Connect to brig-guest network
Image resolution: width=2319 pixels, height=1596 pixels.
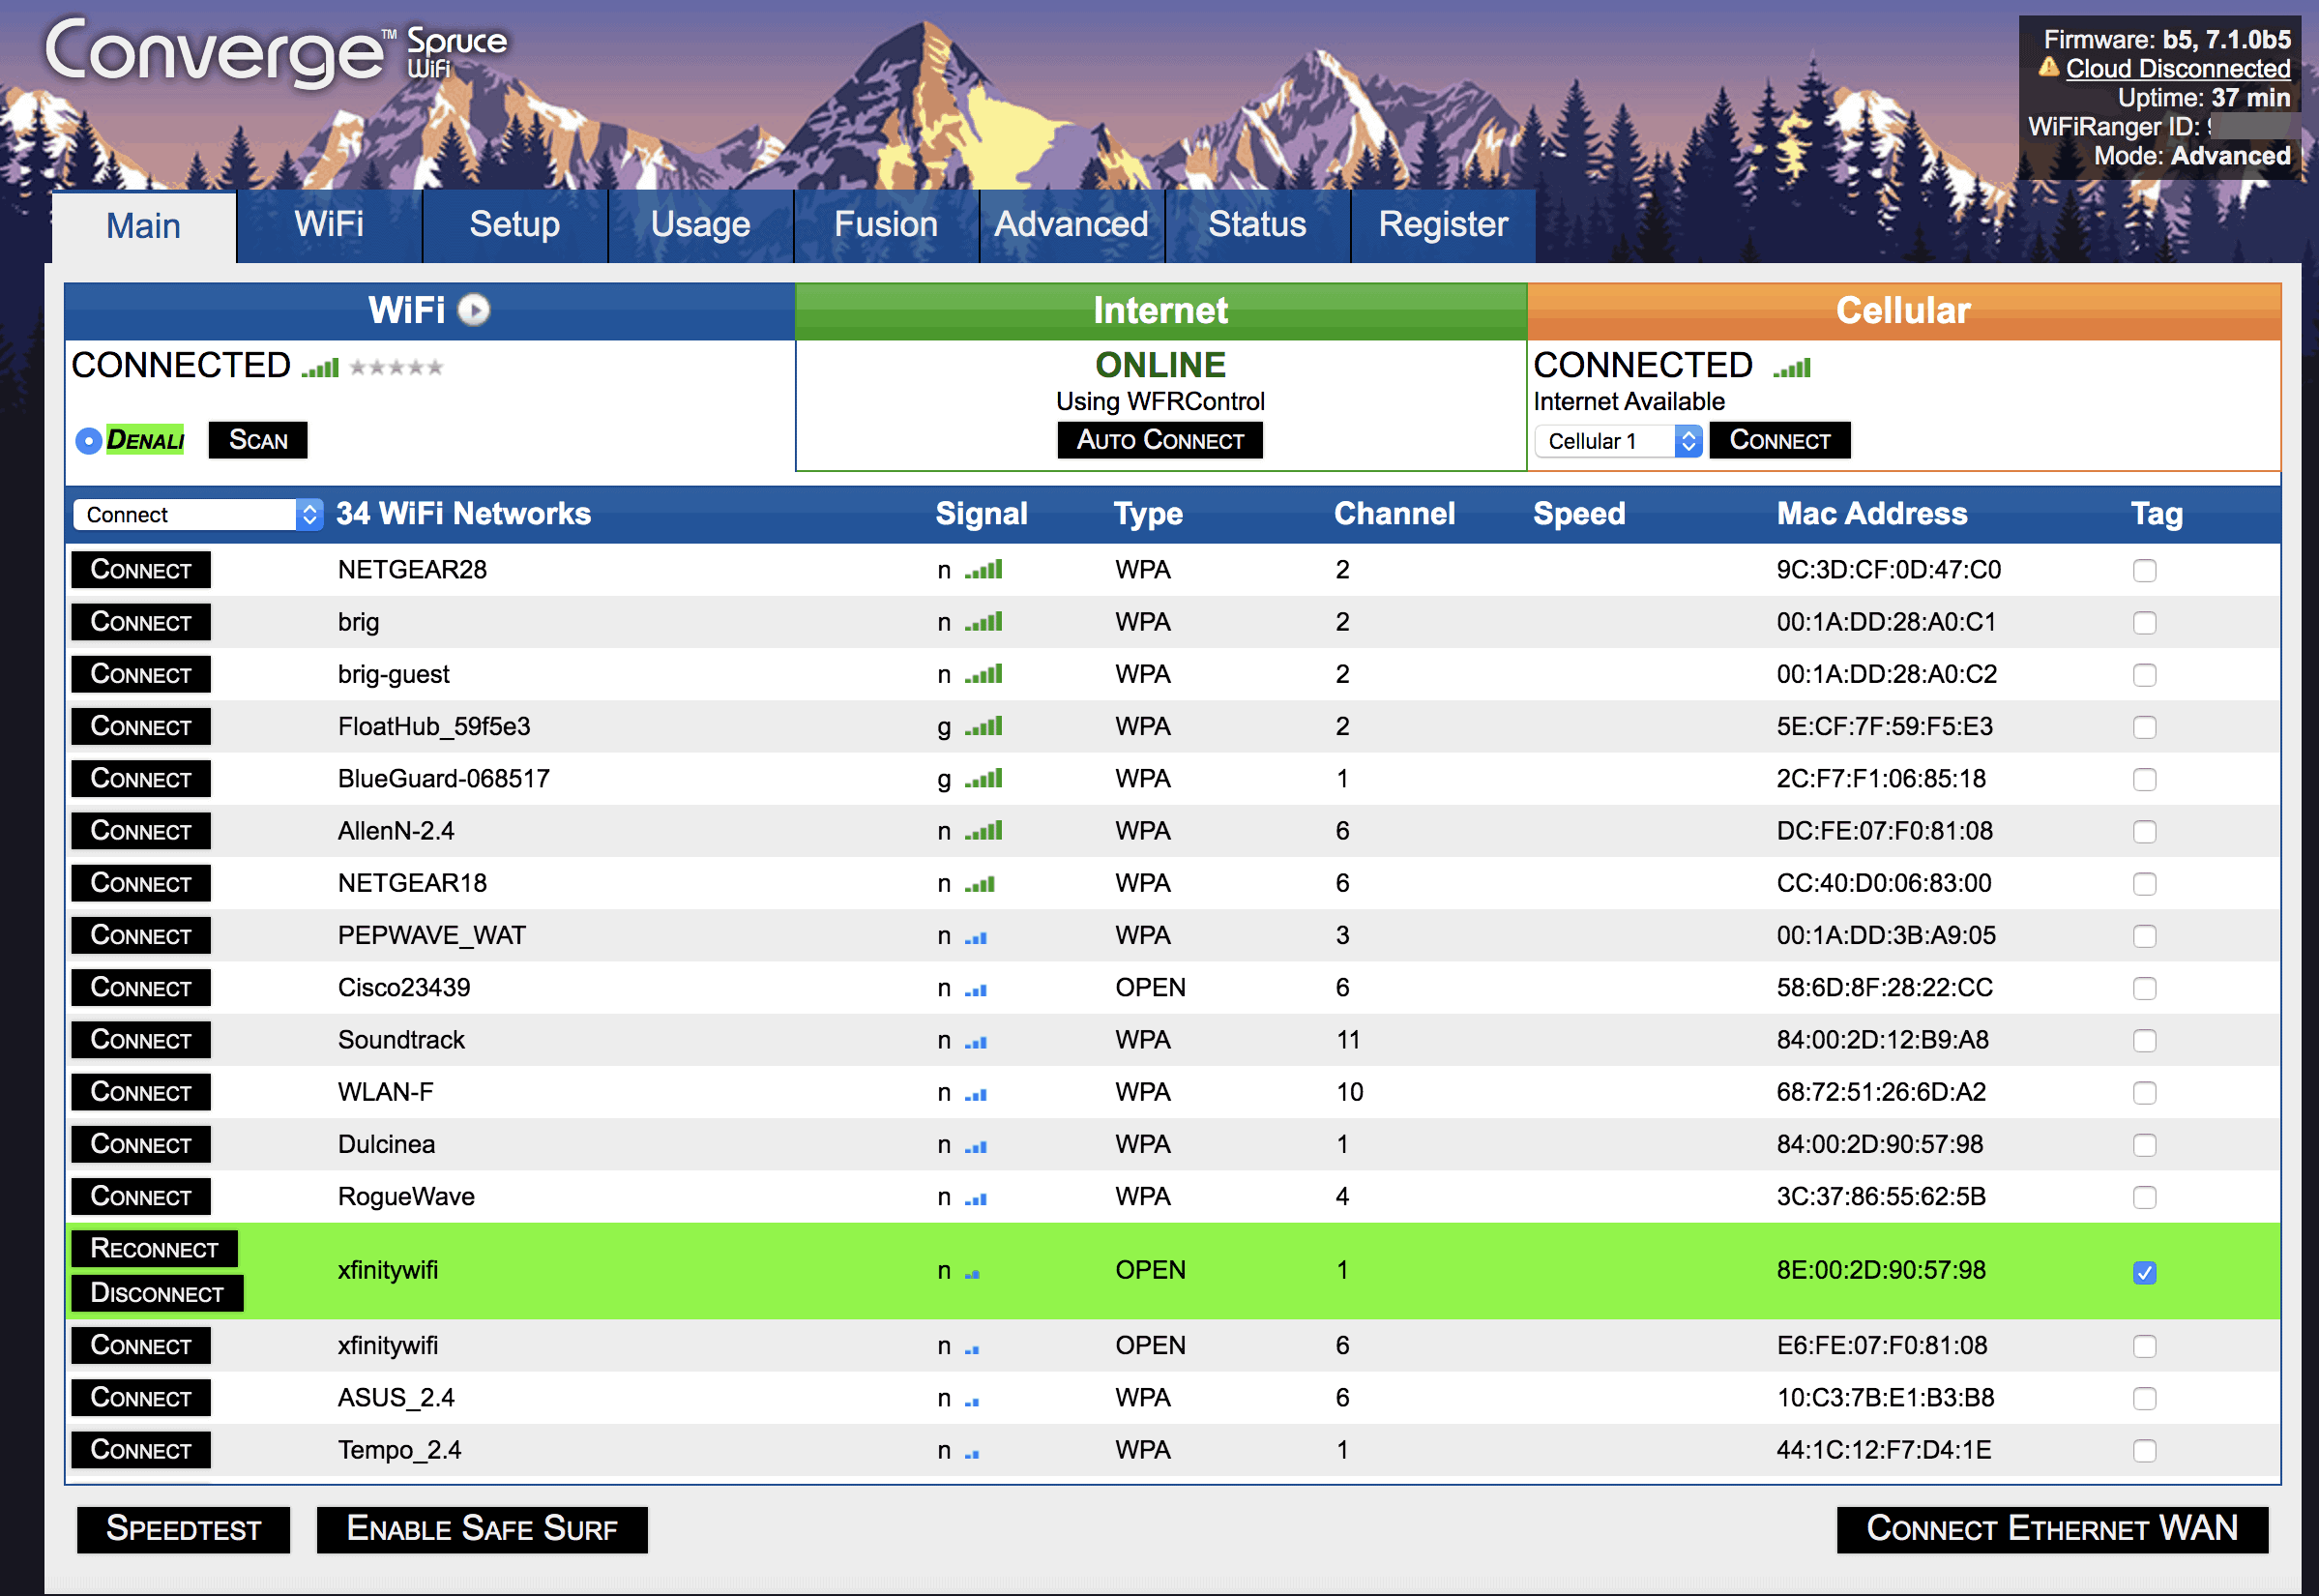(x=141, y=674)
